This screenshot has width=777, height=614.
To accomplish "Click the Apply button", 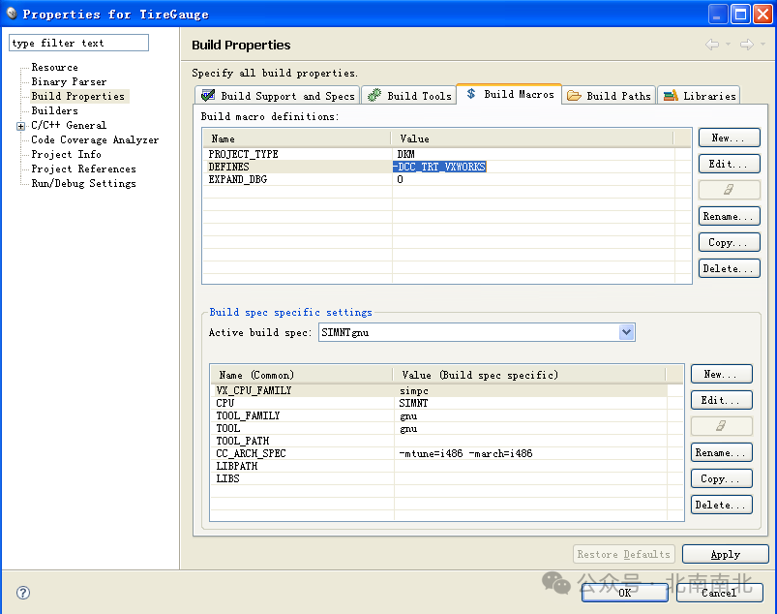I will pos(726,554).
